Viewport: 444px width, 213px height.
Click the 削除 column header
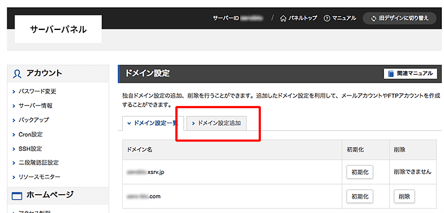click(x=413, y=150)
